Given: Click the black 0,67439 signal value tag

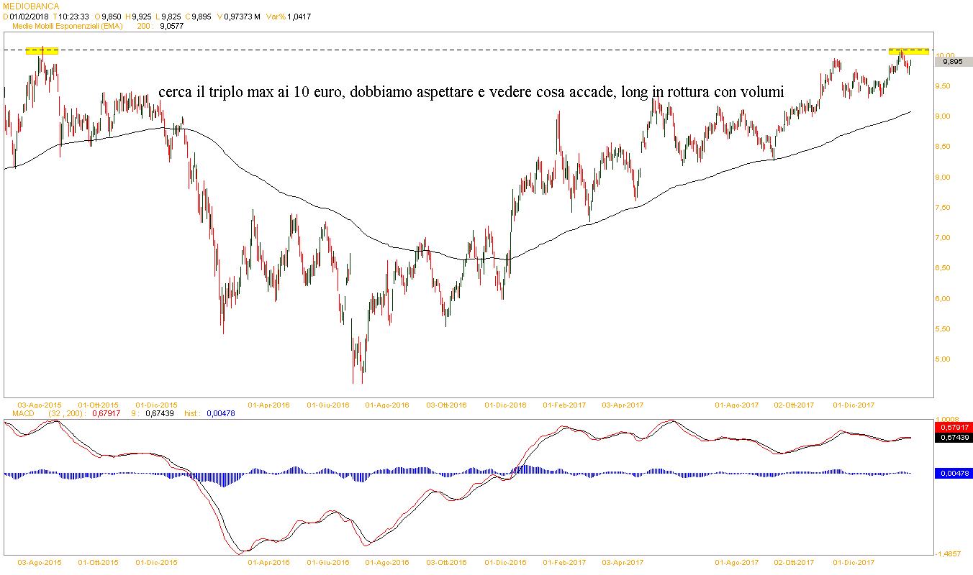Looking at the screenshot, I should click(x=954, y=437).
